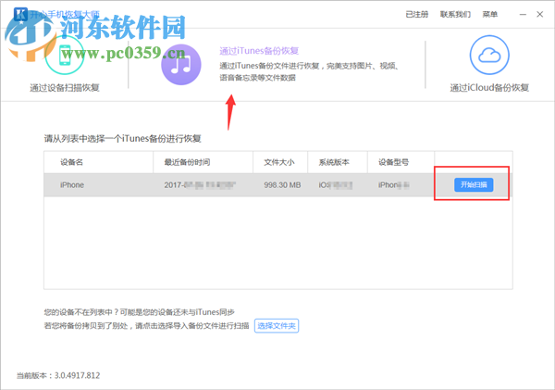Open the 菜单 menu
Image resolution: width=555 pixels, height=390 pixels.
490,14
